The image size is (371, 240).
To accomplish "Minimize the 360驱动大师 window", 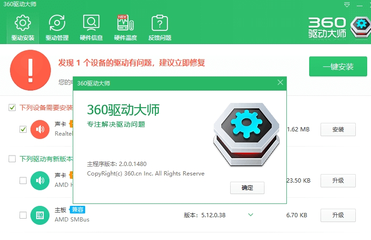I will pos(360,5).
